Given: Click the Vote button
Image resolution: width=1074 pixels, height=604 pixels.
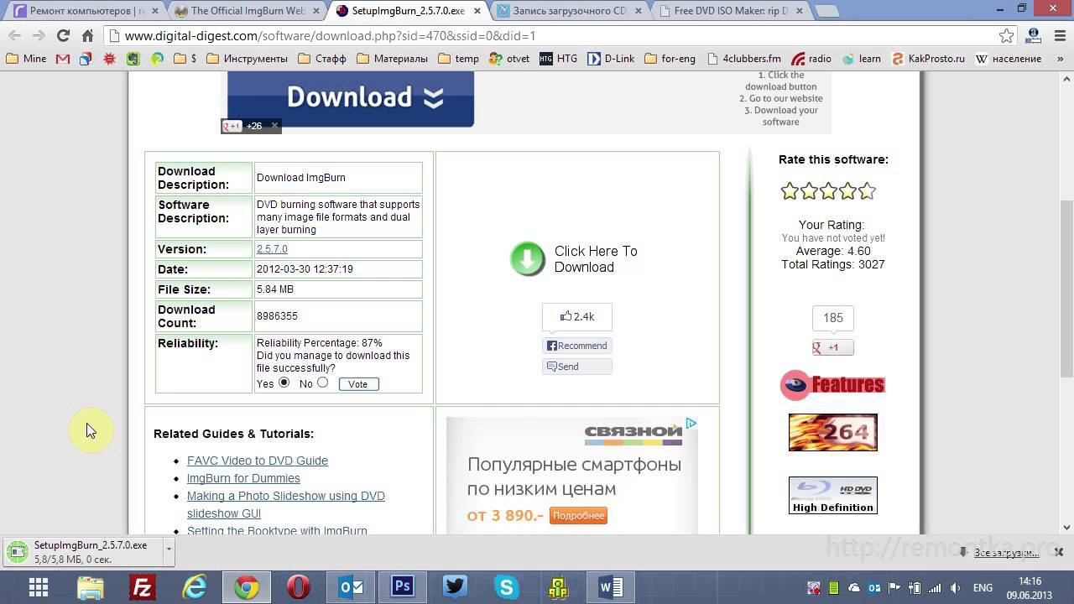Looking at the screenshot, I should tap(358, 384).
